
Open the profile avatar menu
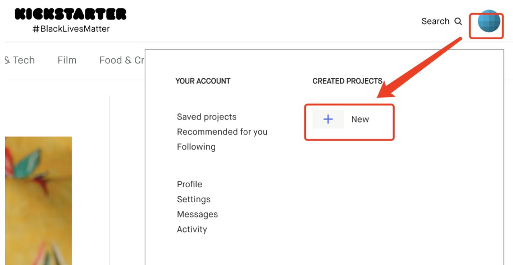(488, 22)
